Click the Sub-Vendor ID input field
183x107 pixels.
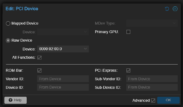(152, 79)
